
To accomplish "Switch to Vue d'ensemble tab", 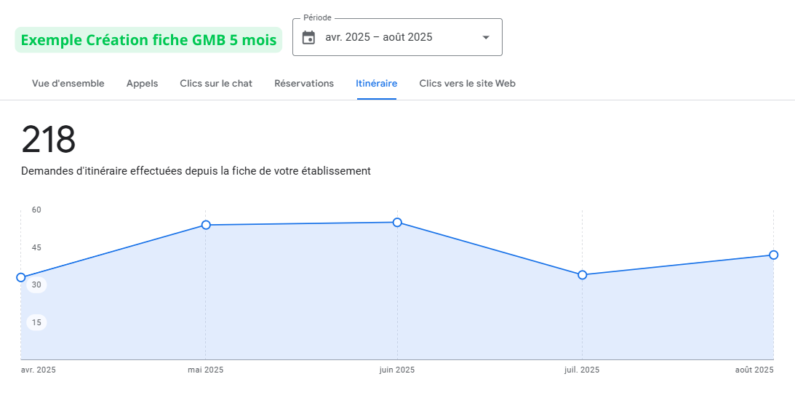I will 68,84.
